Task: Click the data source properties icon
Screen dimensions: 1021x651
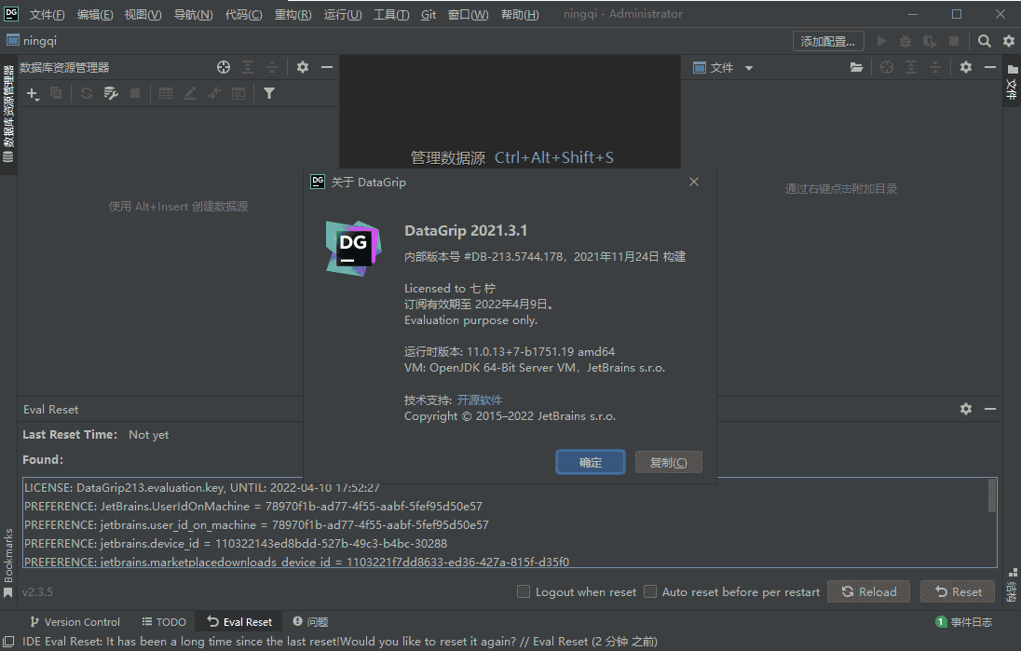Action: (x=111, y=93)
